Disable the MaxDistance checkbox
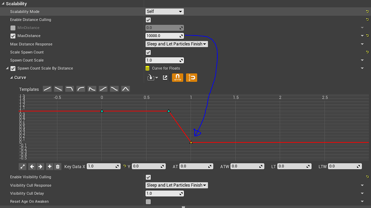This screenshot has width=371, height=208. 13,36
